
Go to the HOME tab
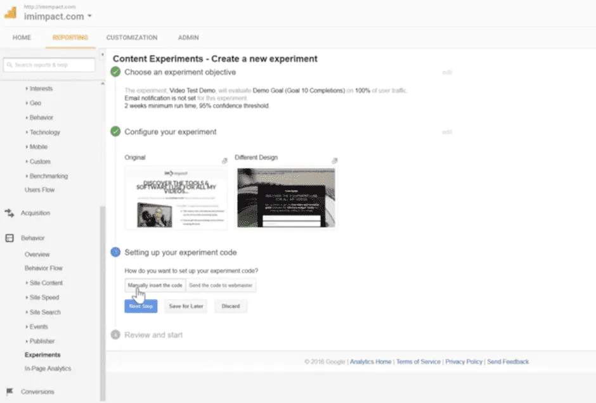[22, 37]
